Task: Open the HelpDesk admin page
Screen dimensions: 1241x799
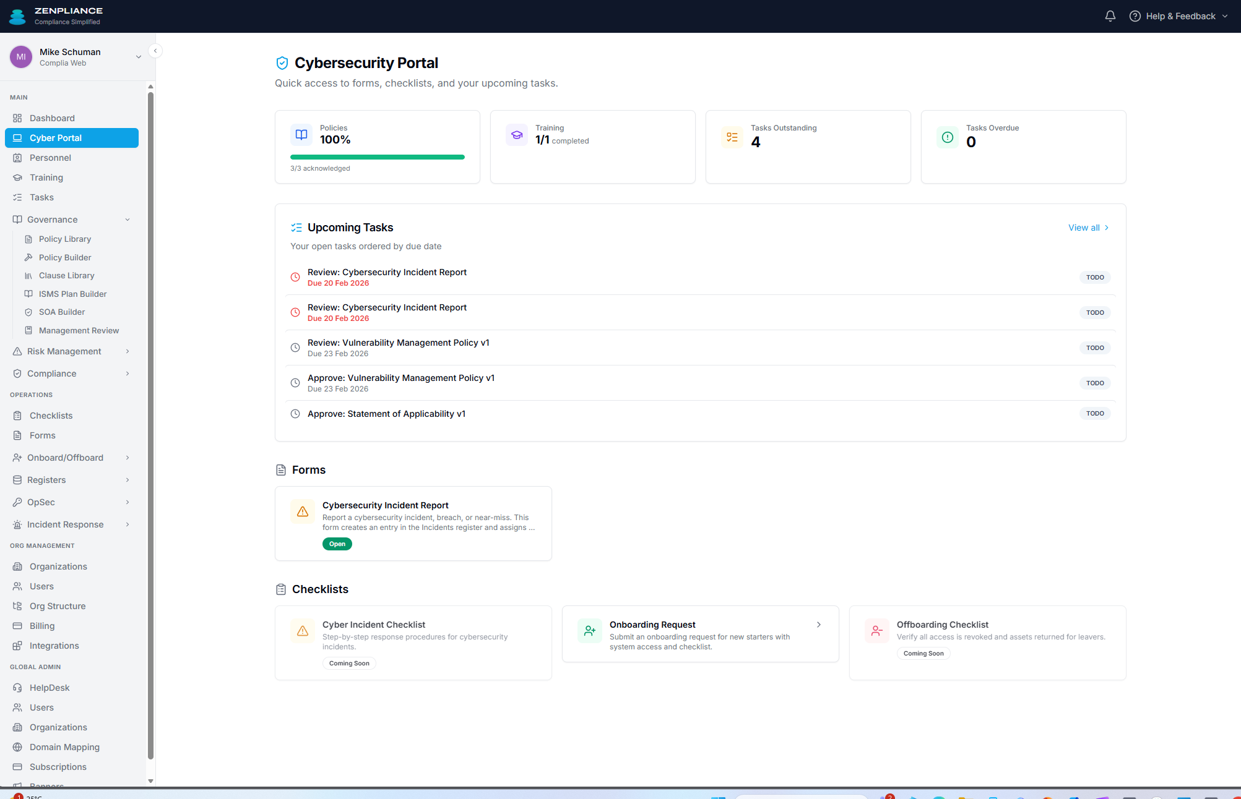Action: pyautogui.click(x=49, y=687)
